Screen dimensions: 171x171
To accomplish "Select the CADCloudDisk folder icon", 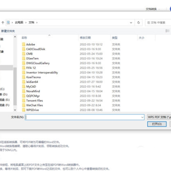I will pos(24,49).
